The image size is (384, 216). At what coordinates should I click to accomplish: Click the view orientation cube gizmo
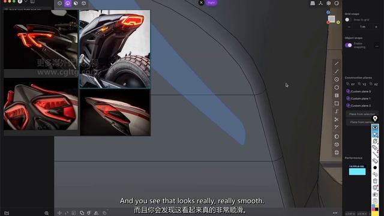332,19
